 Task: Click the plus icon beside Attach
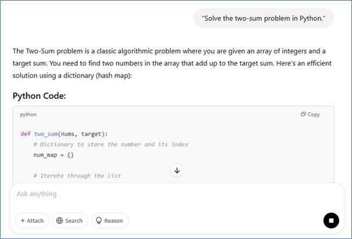click(23, 221)
